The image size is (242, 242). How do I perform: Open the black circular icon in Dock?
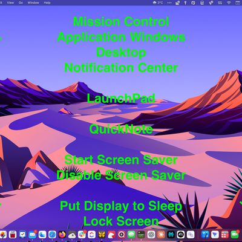pos(181,235)
